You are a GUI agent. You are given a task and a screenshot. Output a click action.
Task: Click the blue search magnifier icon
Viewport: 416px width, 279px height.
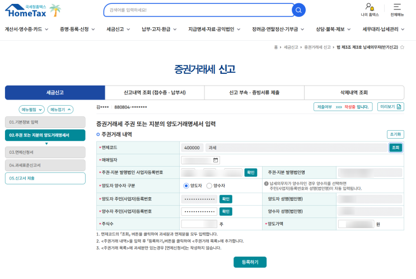coord(298,10)
